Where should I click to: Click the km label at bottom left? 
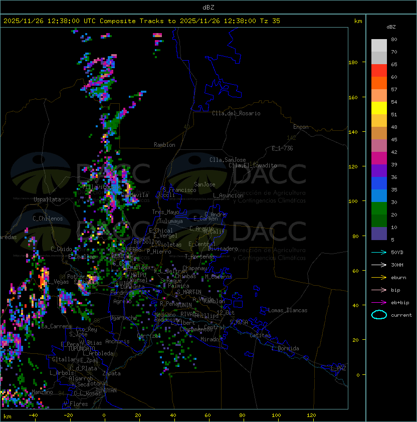[x=8, y=416]
